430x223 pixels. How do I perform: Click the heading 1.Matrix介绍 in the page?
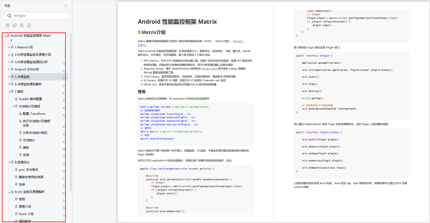(x=152, y=32)
